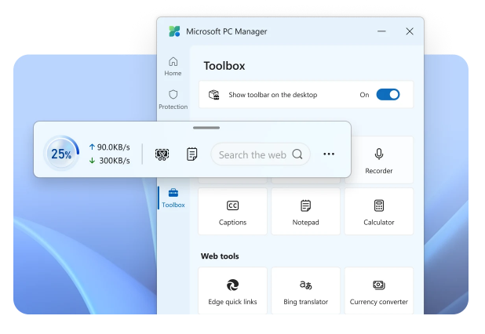The width and height of the screenshot is (485, 334).
Task: Turn off Show toolbar on the desktop switch
Action: tap(388, 95)
